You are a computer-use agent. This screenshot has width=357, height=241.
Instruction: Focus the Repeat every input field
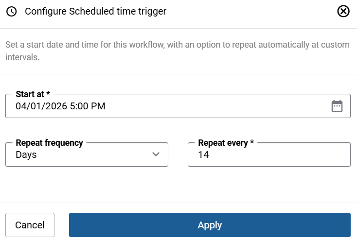(268, 155)
